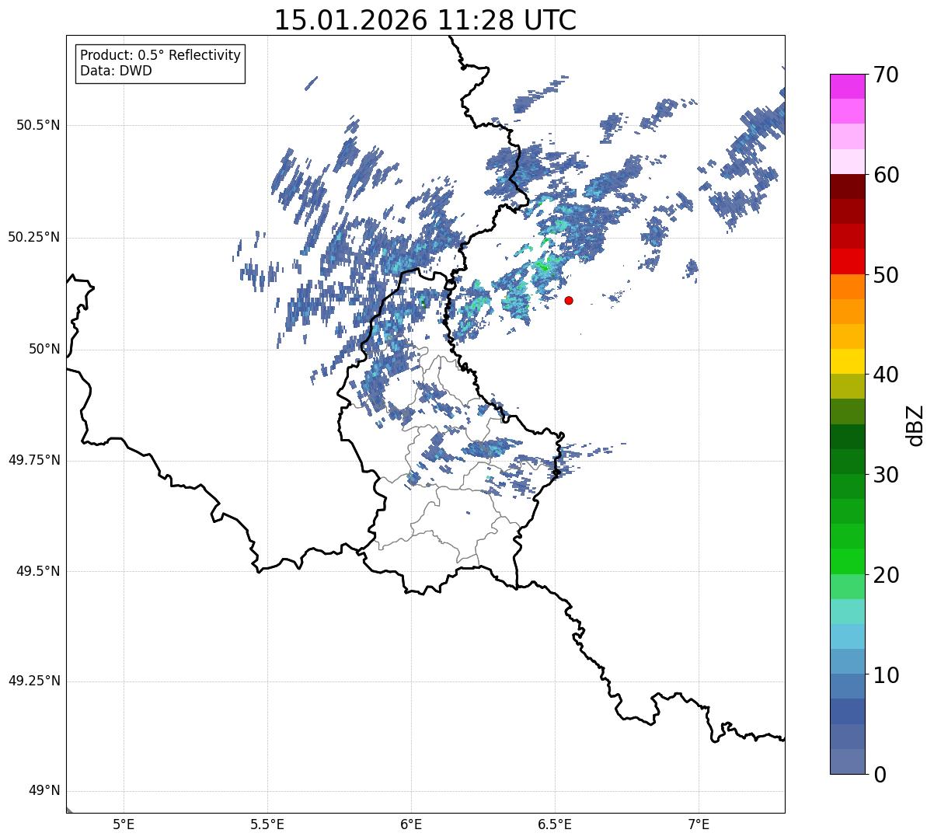This screenshot has height=840, width=934.
Task: Click the colorbar tick label 50
Action: [886, 275]
